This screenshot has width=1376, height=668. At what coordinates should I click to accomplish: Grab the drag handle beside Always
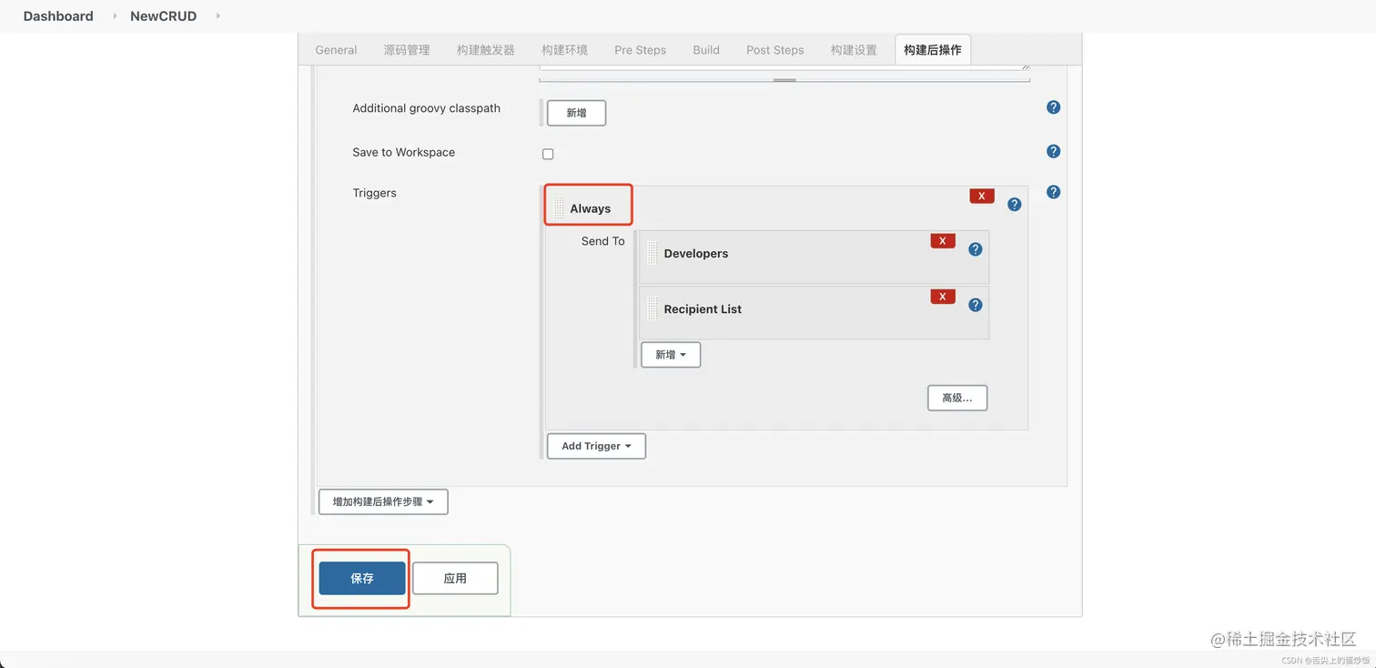point(559,208)
